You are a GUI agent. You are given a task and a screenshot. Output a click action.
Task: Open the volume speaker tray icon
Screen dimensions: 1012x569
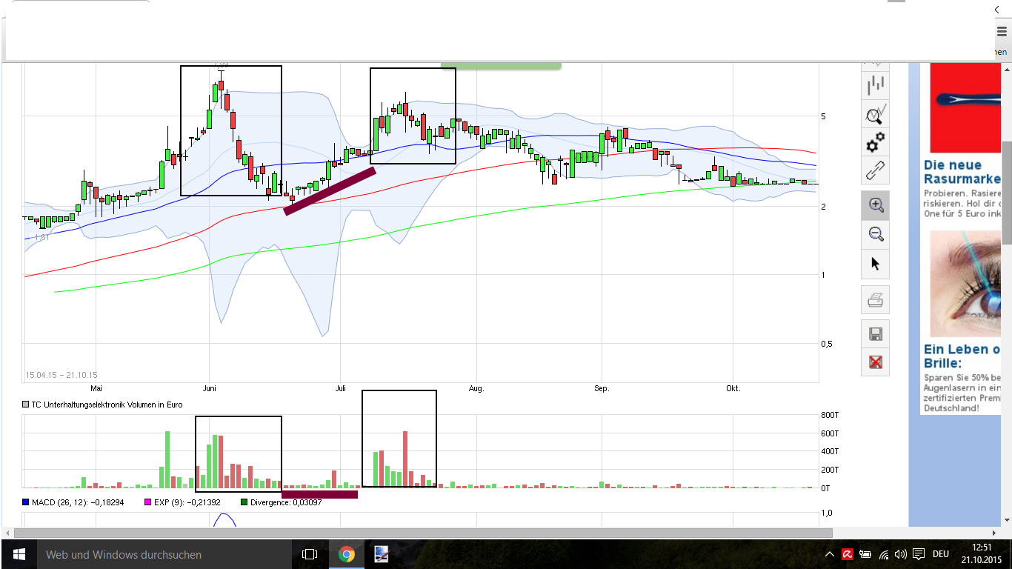tap(901, 554)
